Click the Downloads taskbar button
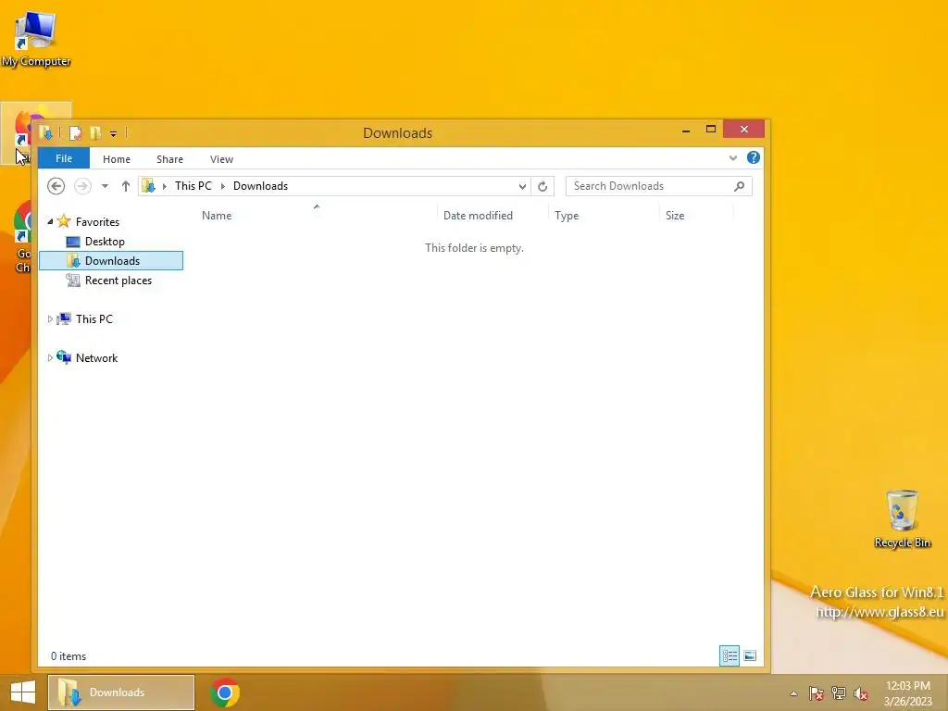The width and height of the screenshot is (948, 711). pos(121,692)
